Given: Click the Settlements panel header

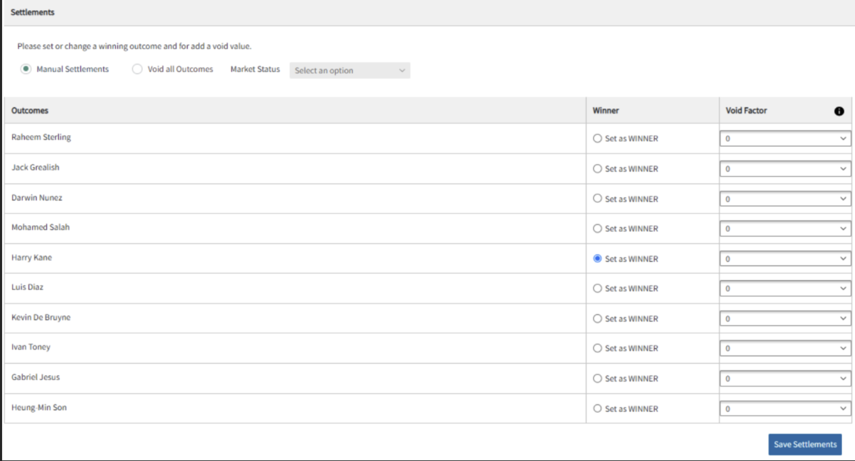Looking at the screenshot, I should pos(33,12).
